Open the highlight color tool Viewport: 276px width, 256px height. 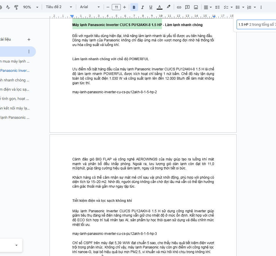click(169, 7)
